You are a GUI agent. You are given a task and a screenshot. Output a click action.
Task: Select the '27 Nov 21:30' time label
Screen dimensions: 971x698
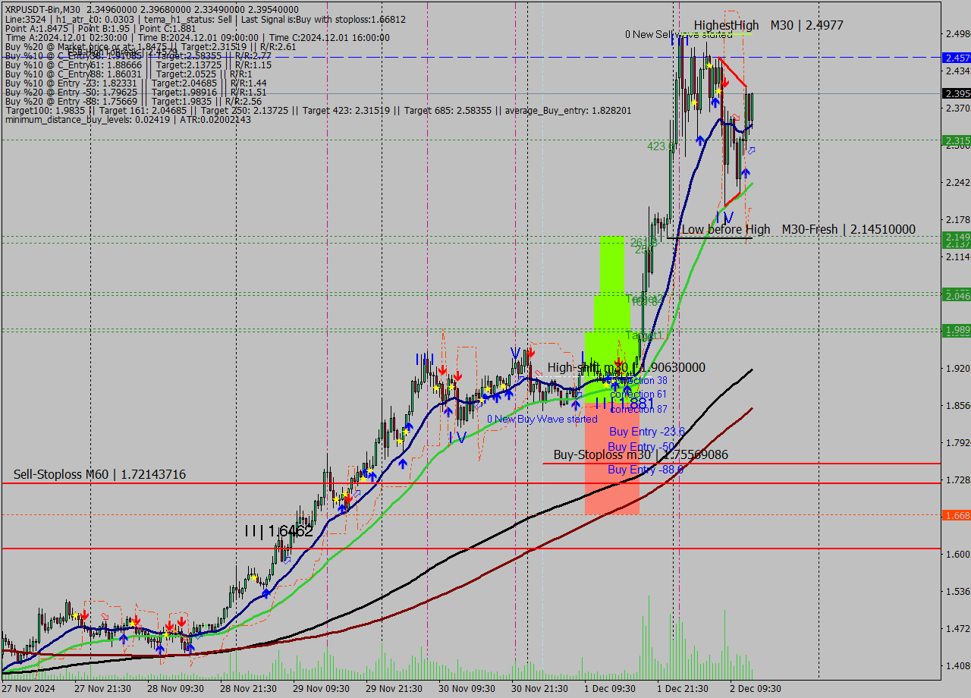pyautogui.click(x=102, y=689)
